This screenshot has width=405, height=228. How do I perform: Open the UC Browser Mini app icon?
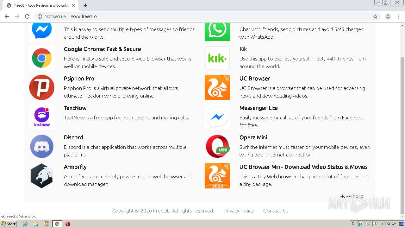tap(217, 176)
